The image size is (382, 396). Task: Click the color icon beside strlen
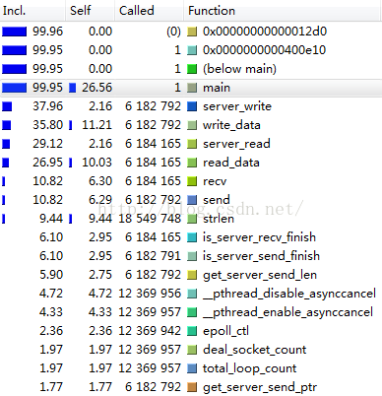click(192, 219)
